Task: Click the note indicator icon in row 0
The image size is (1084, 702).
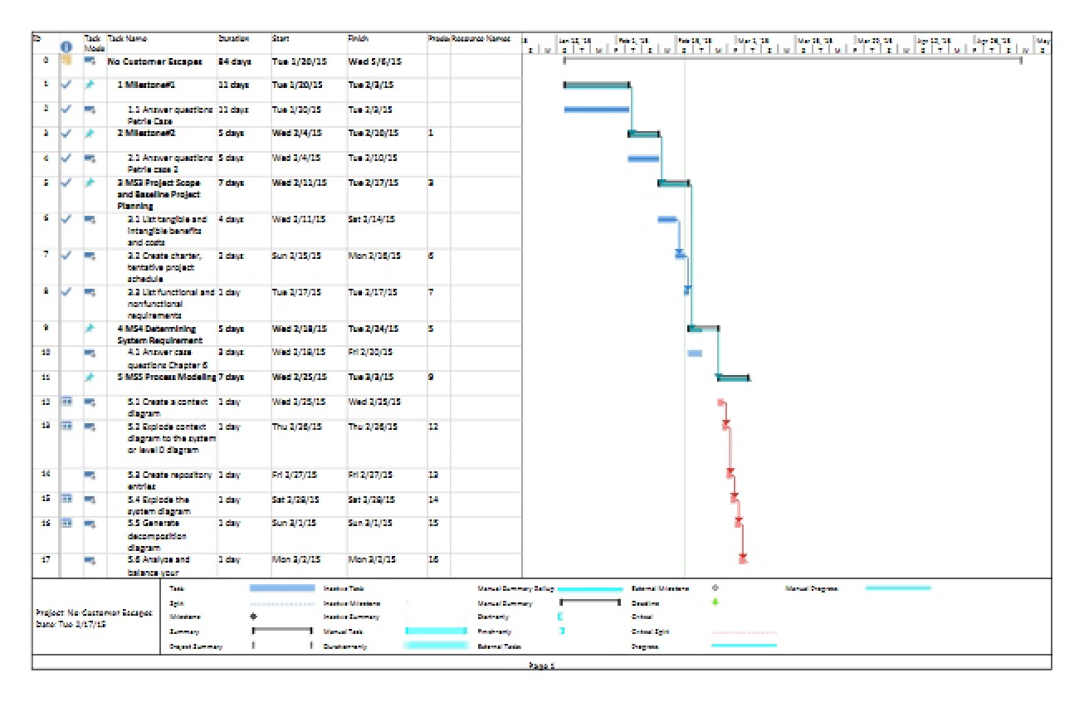Action: 66,61
